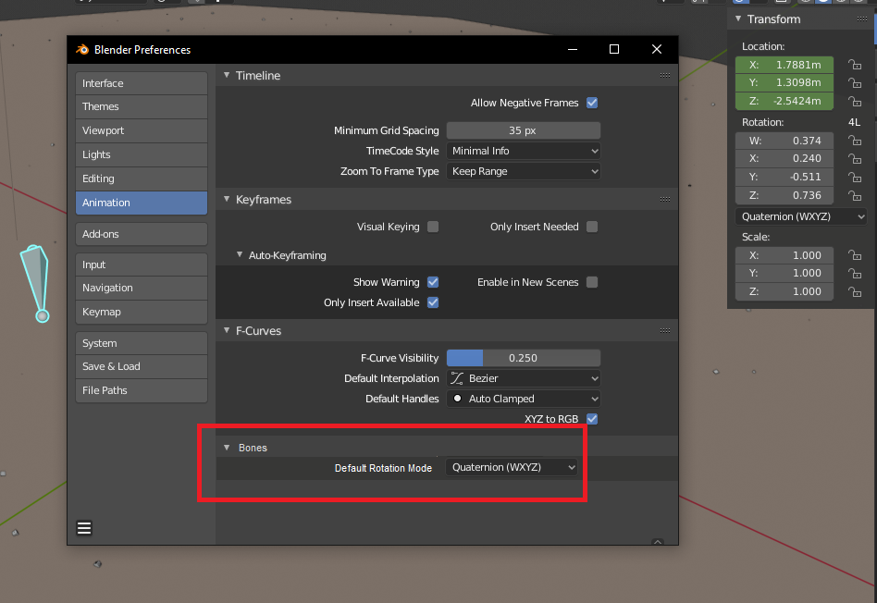The width and height of the screenshot is (877, 603).
Task: Open the Themes preferences tab
Action: 142,107
